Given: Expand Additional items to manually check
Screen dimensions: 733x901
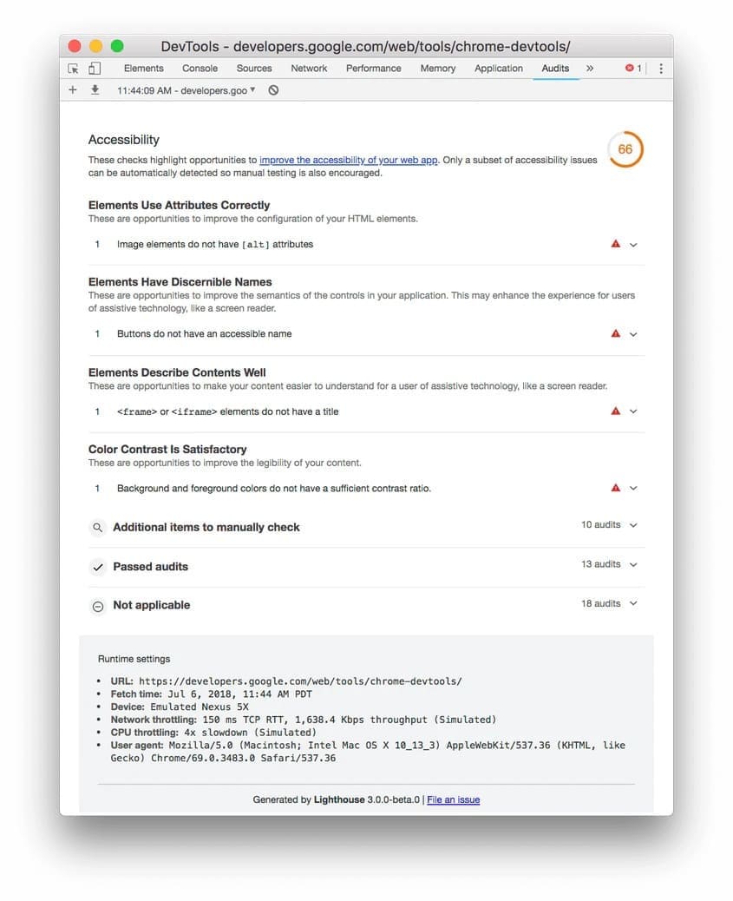Looking at the screenshot, I should tap(633, 526).
